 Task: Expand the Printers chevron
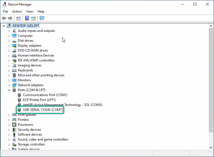tap(9, 120)
